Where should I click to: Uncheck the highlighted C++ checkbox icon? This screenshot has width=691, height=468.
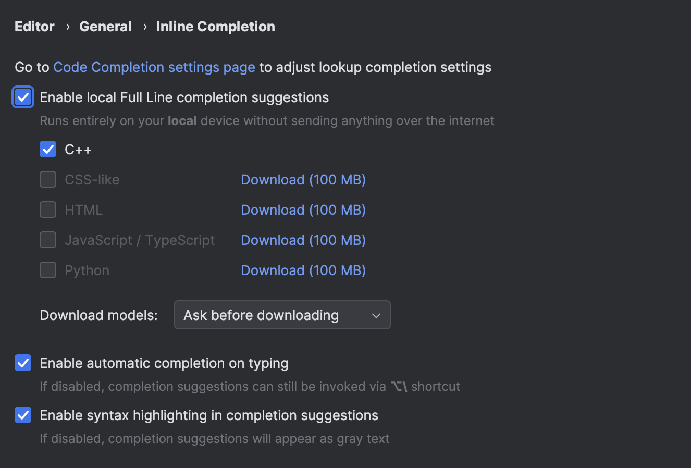point(47,149)
